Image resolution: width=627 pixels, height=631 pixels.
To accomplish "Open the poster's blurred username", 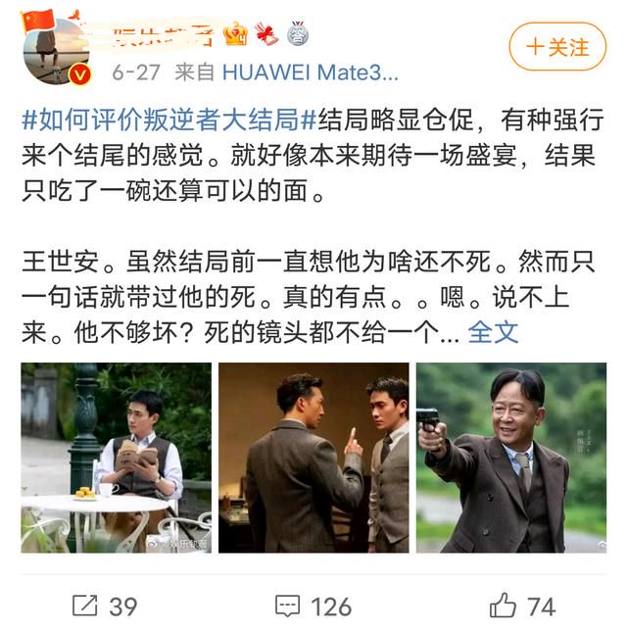I will [162, 35].
